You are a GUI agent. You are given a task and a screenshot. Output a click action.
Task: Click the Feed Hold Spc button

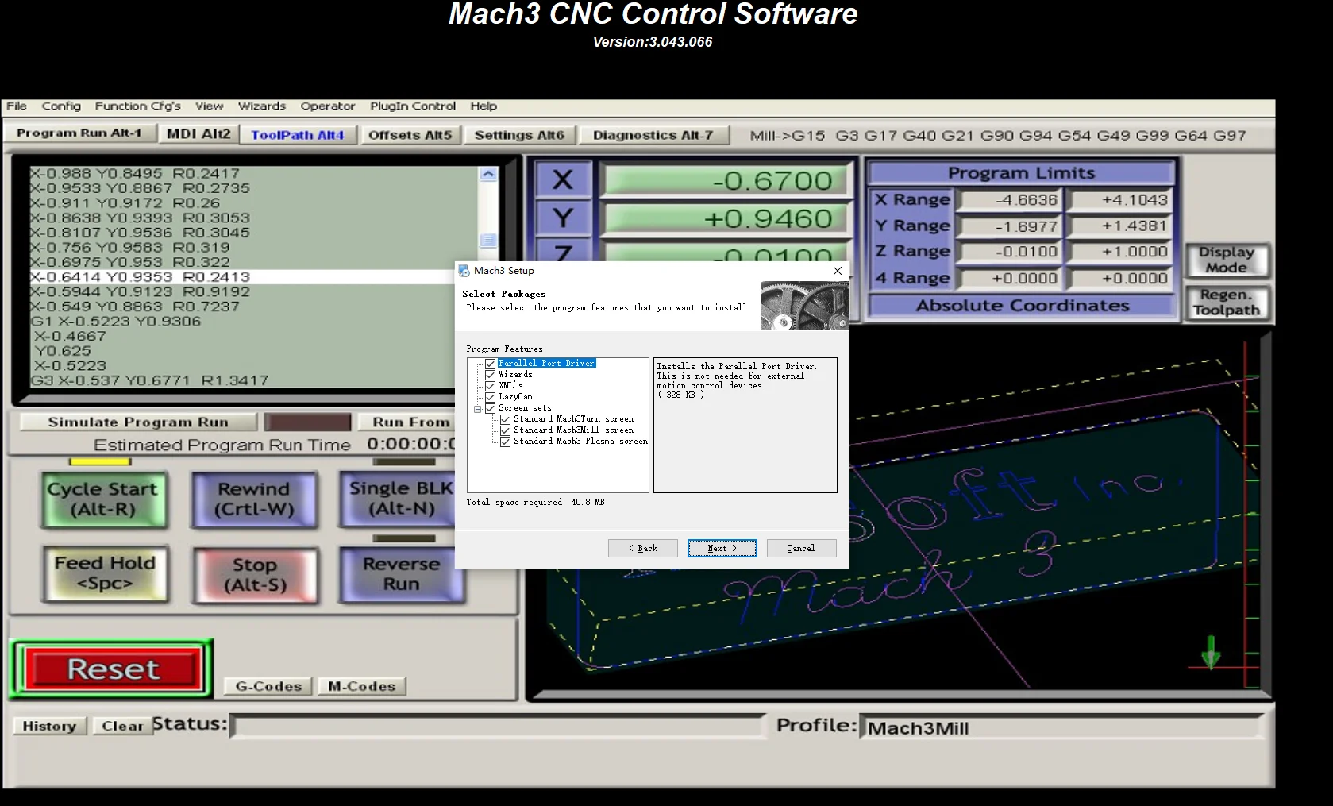tap(105, 573)
